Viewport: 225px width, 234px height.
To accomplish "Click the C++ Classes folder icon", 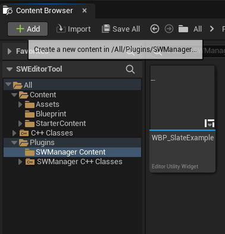I will pyautogui.click(x=24, y=133).
